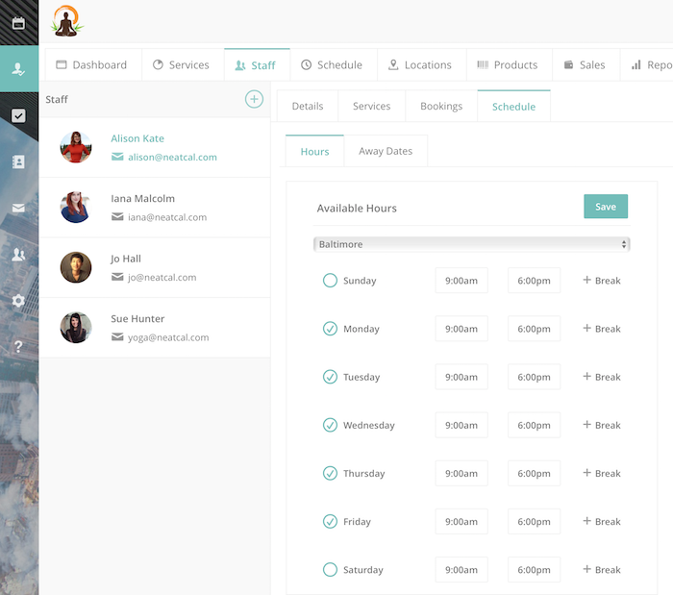The height and width of the screenshot is (595, 673).
Task: Switch to Bookings sub-tab
Action: tap(441, 106)
